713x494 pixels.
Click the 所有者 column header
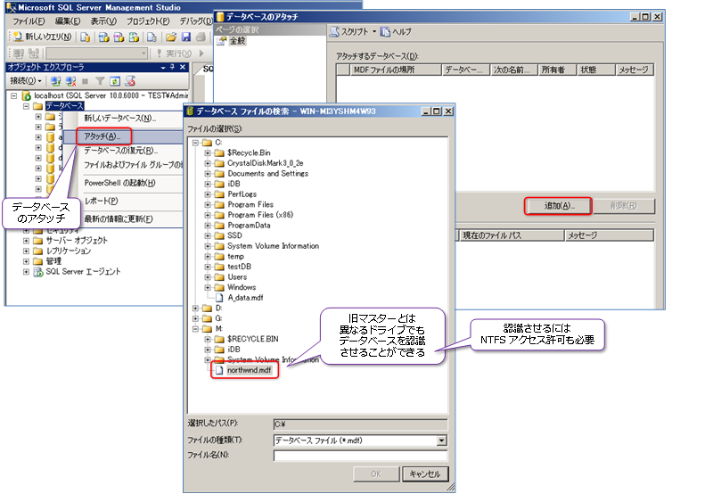557,70
